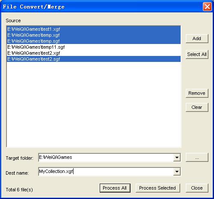Select temp.xgf in the source list
This screenshot has width=214, height=199.
[x=94, y=35]
